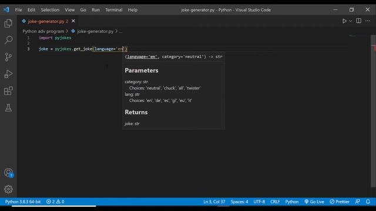Open the Edit menu
This screenshot has width=376, height=211.
coord(31,10)
